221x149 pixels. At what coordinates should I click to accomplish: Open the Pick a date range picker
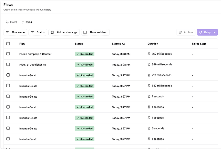64,32
